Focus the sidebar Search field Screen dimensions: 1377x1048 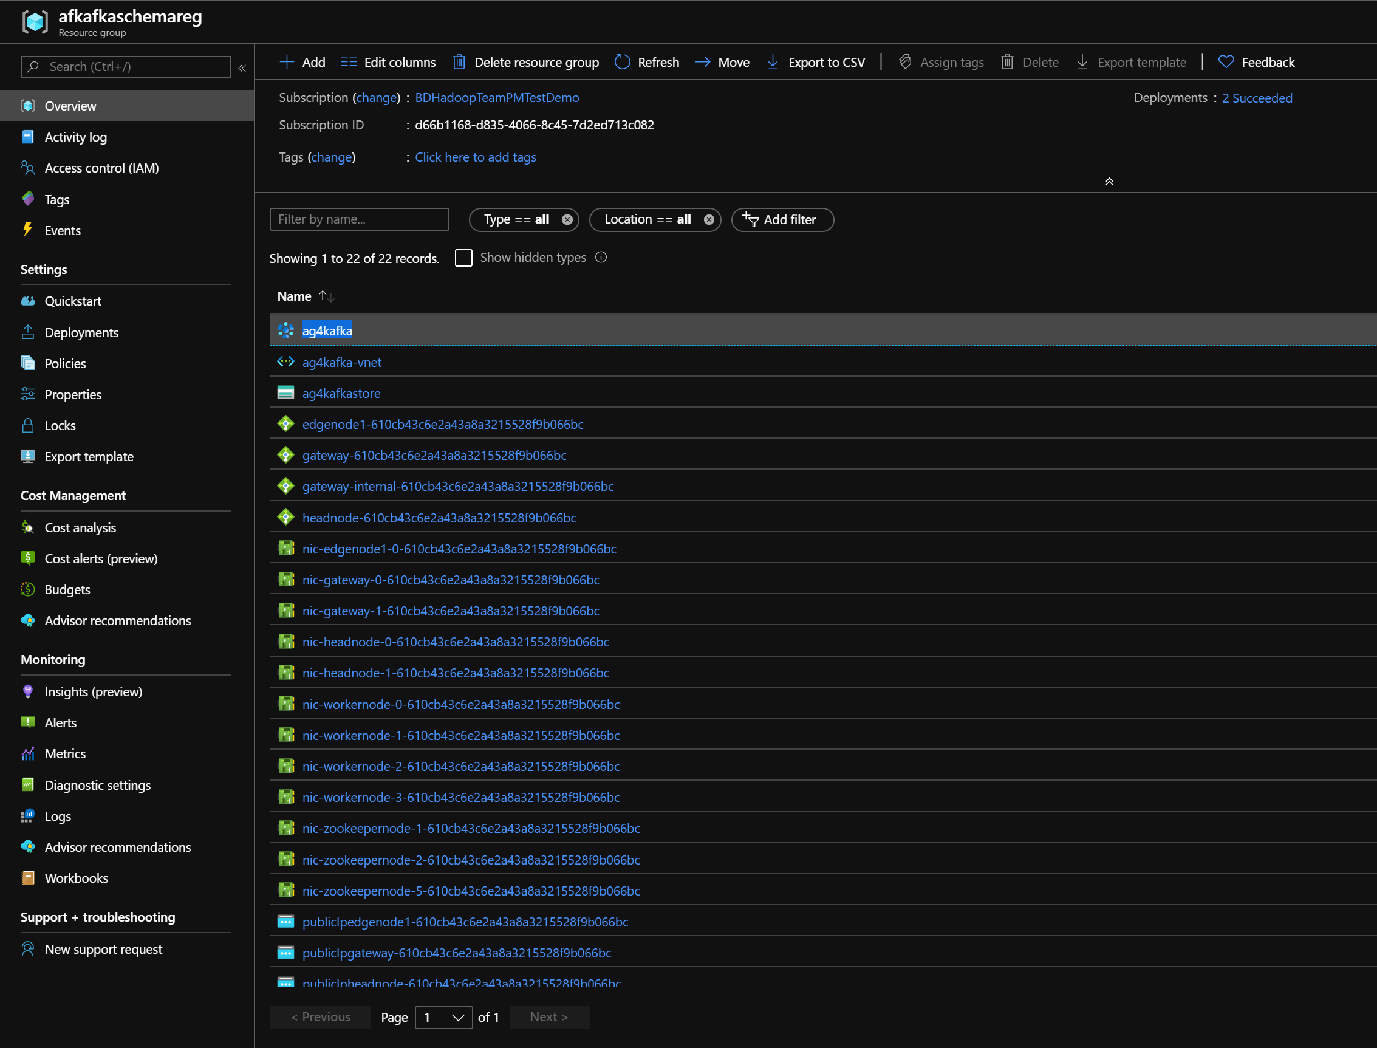[125, 67]
